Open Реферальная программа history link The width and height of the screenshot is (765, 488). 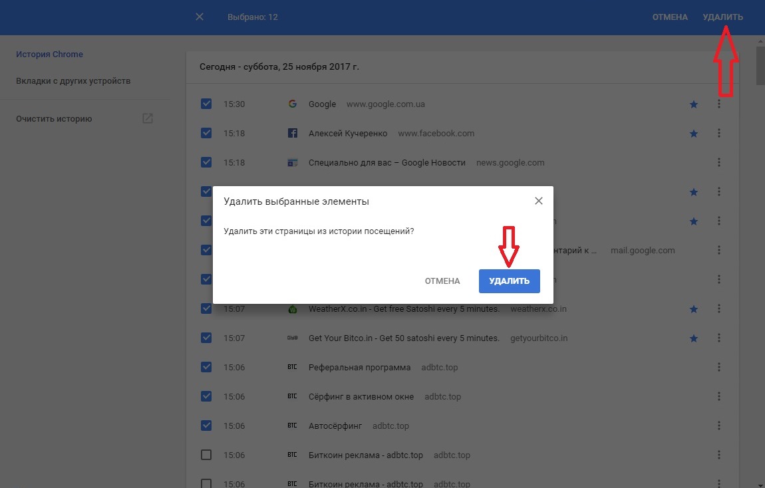[360, 367]
